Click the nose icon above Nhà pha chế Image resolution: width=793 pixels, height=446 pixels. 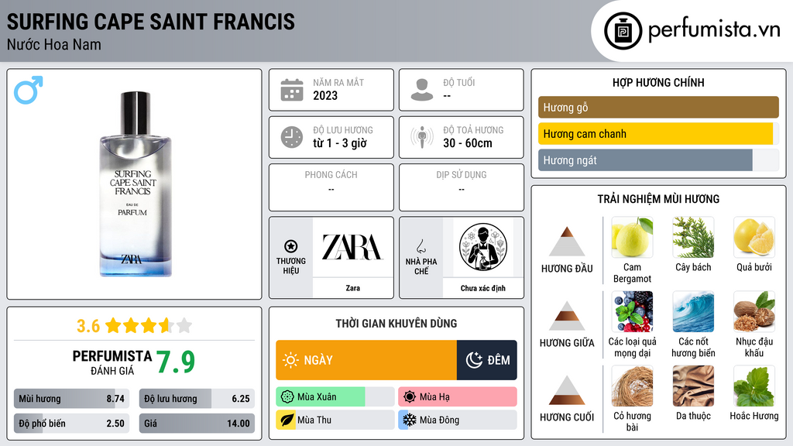421,246
